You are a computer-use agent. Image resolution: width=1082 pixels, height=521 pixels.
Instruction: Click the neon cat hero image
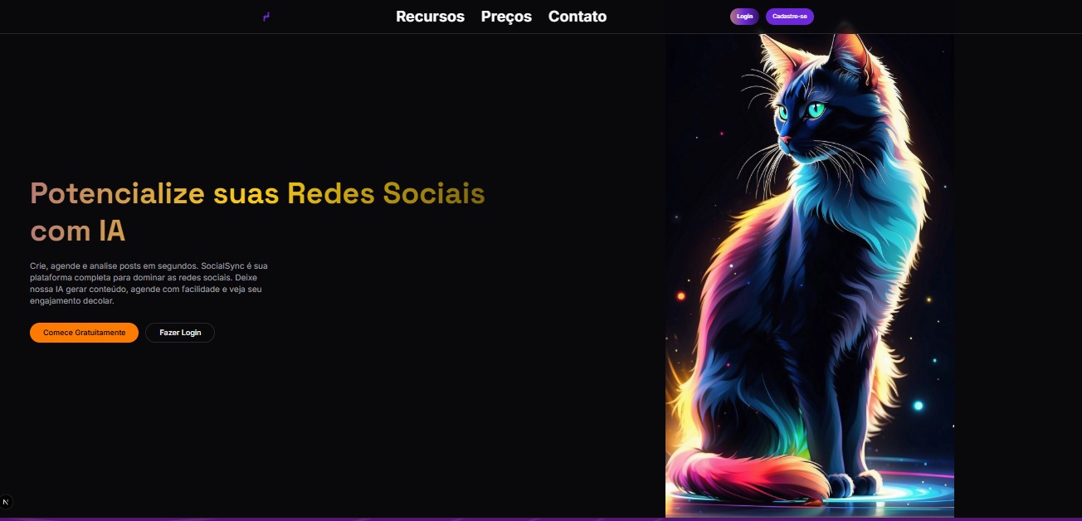(810, 275)
